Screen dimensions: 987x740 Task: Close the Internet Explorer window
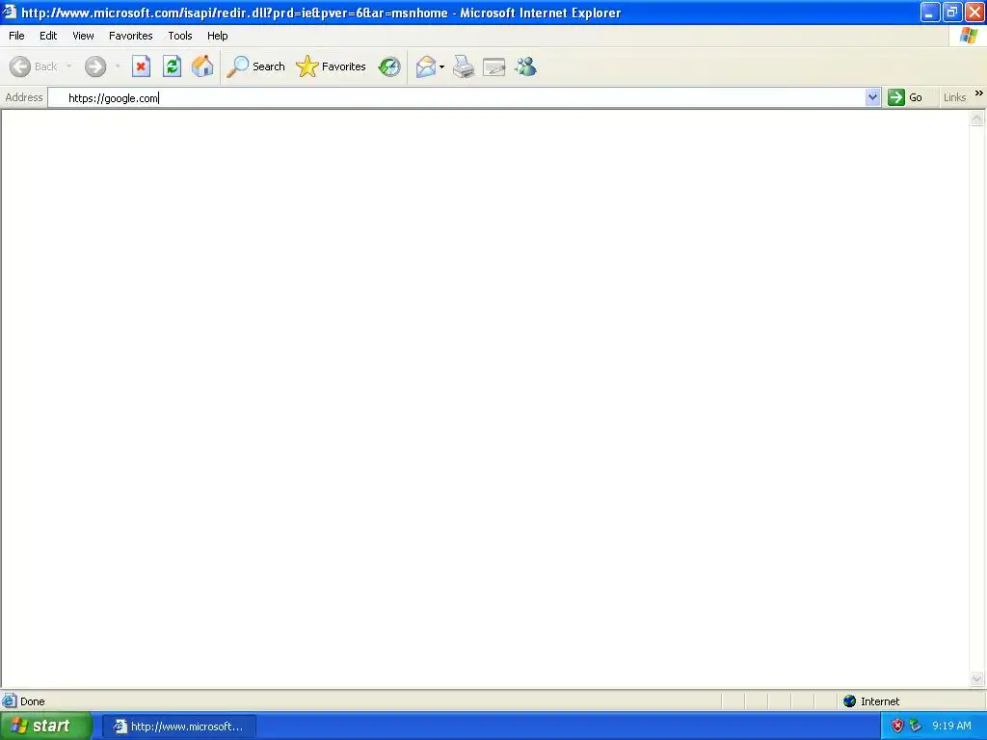point(974,12)
